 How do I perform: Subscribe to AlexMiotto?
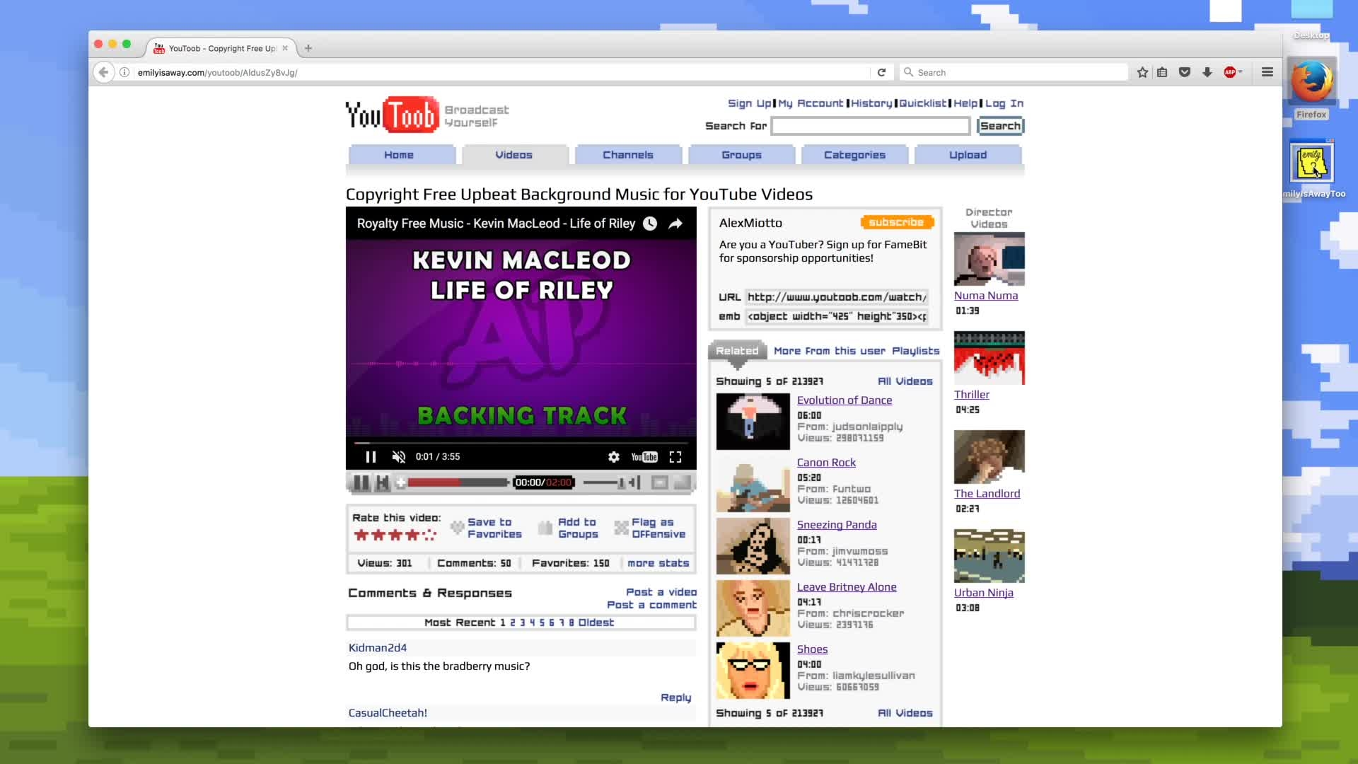[897, 222]
